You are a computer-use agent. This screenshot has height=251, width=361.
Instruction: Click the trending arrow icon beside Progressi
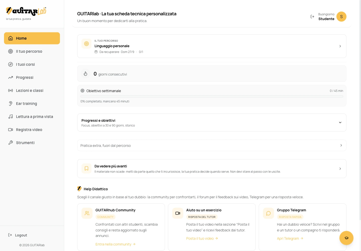coord(11,77)
